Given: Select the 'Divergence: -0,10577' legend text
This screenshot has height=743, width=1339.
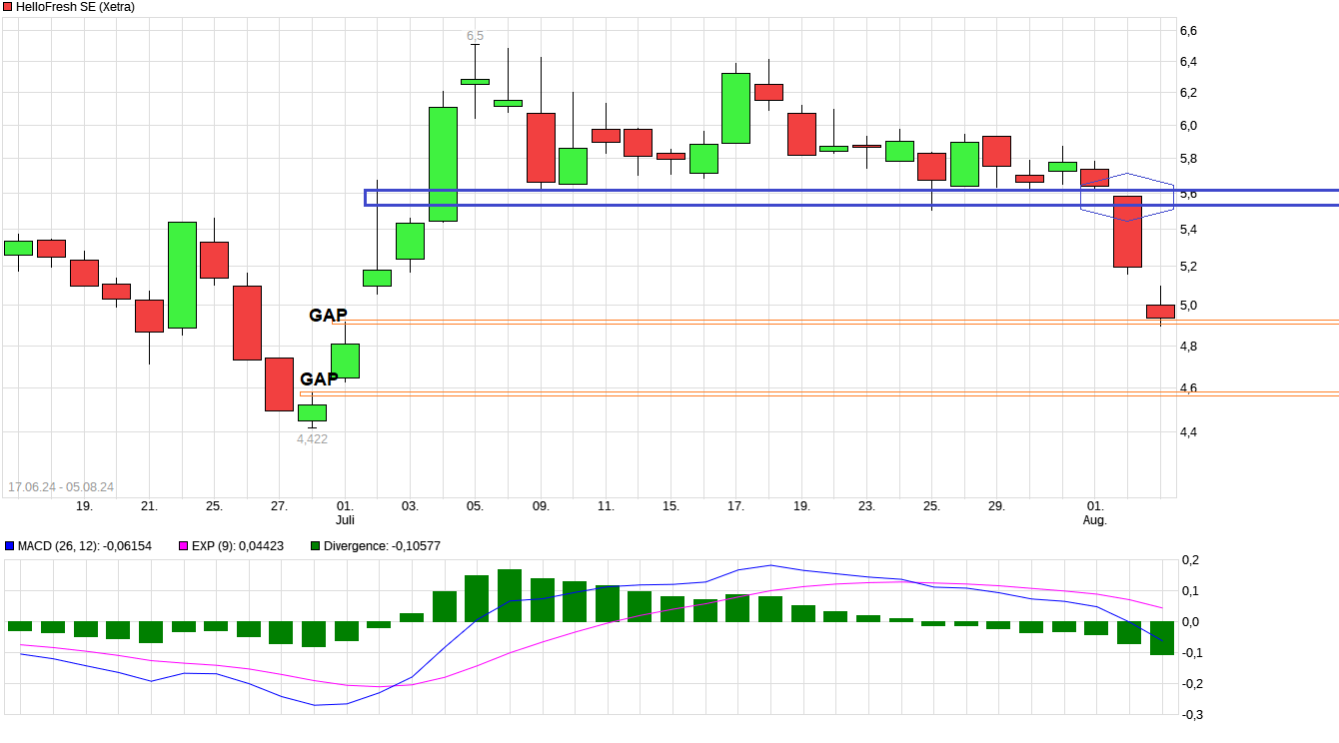Looking at the screenshot, I should pyautogui.click(x=382, y=546).
